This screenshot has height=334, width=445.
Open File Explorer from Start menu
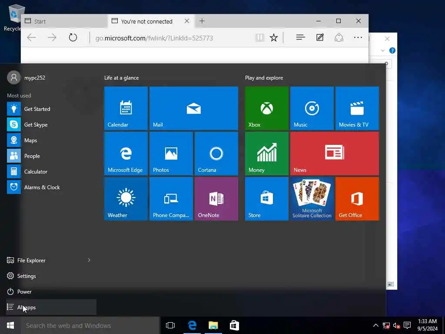point(31,260)
